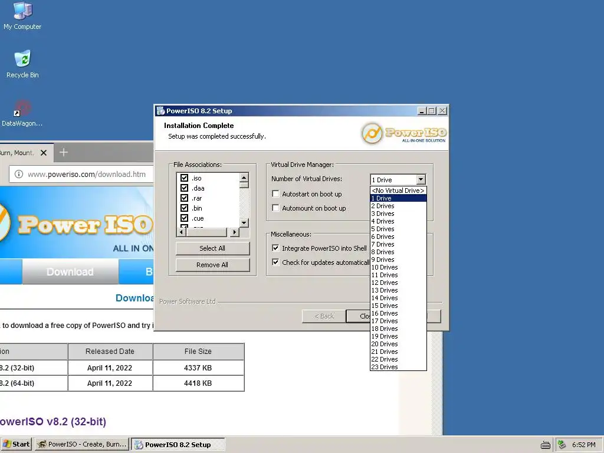Close the browser tab with X icon
Viewport: 604px width, 453px height.
44,153
